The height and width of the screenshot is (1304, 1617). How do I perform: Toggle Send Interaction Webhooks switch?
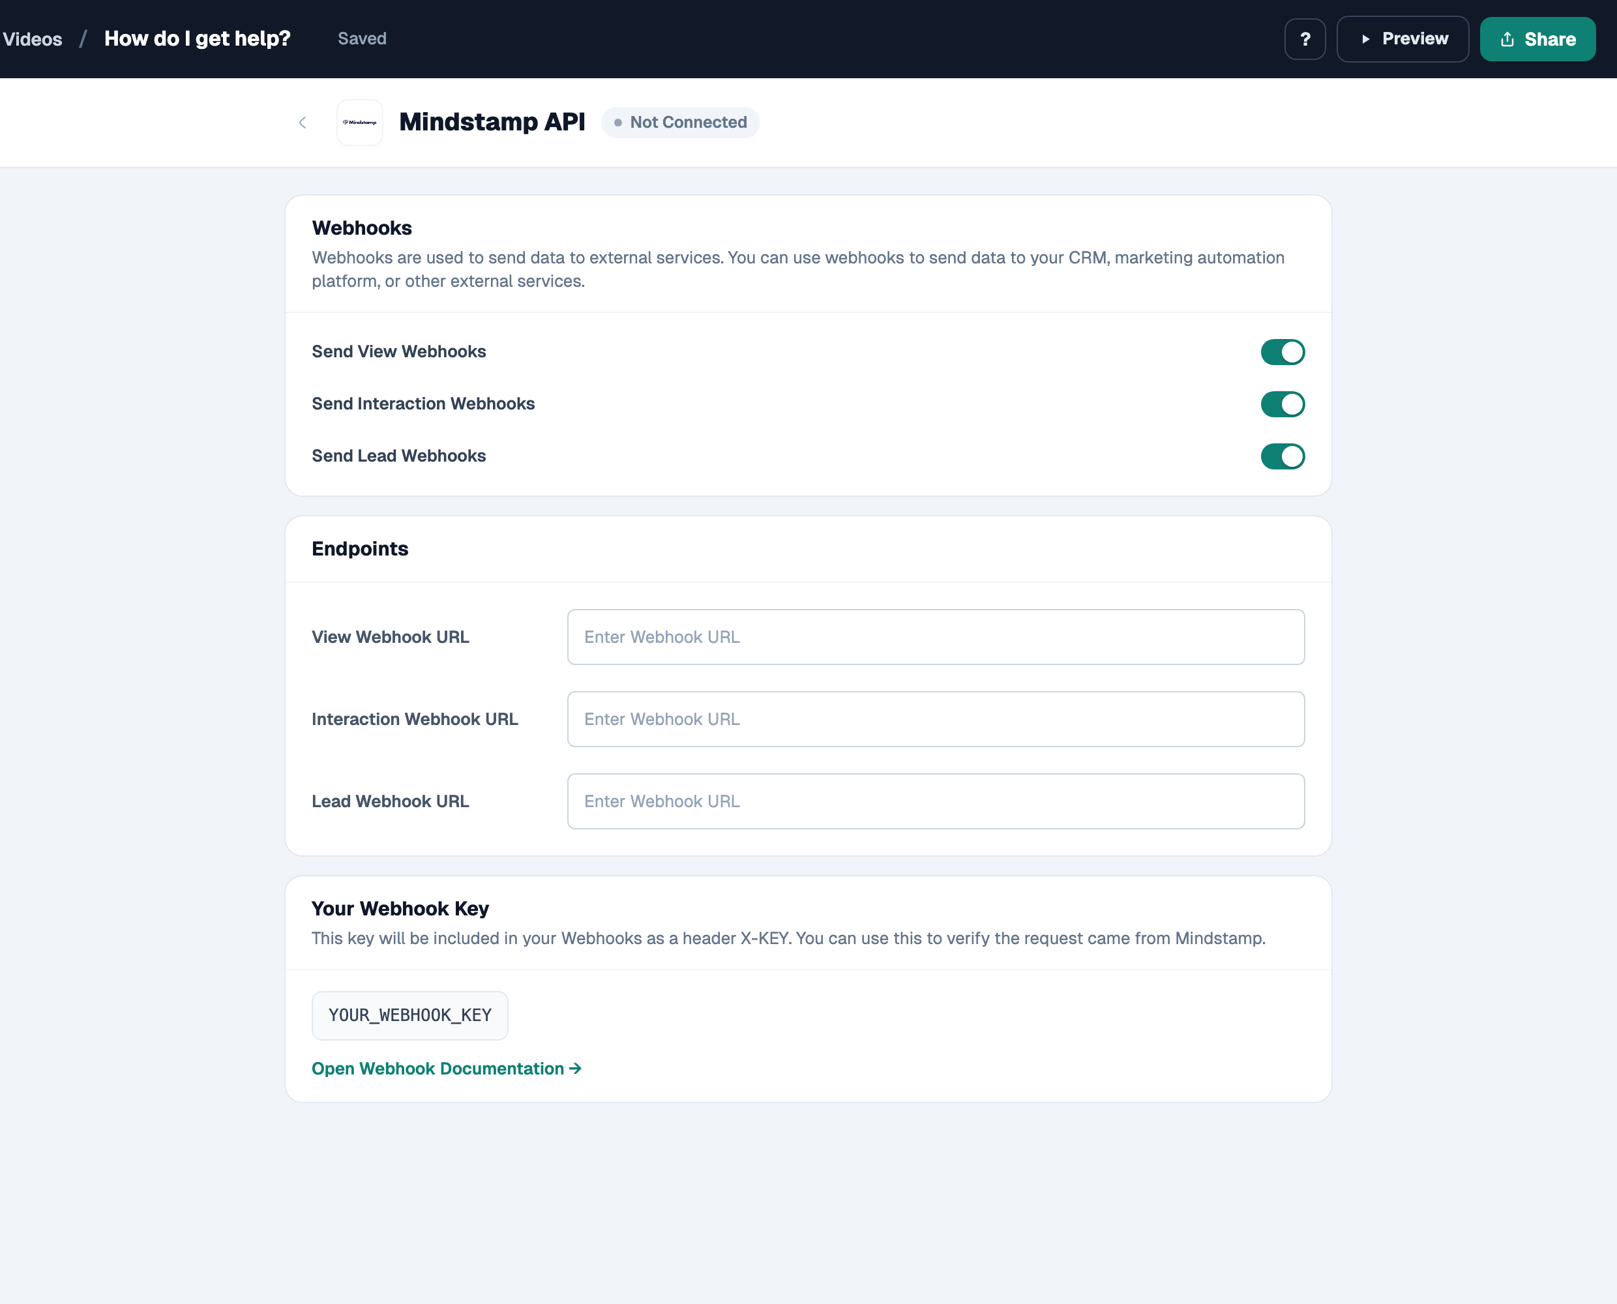(1283, 404)
